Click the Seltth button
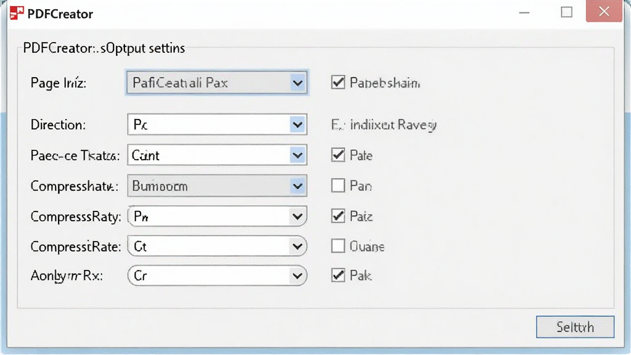The width and height of the screenshot is (631, 355). tap(575, 327)
